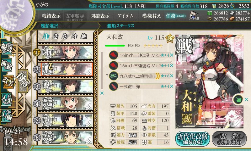Click the 近代化改修 modernization button

pos(193,138)
